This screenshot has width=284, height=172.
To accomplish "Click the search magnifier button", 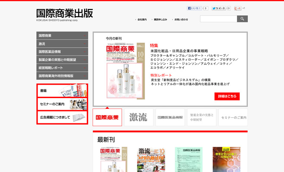I will tap(242, 19).
